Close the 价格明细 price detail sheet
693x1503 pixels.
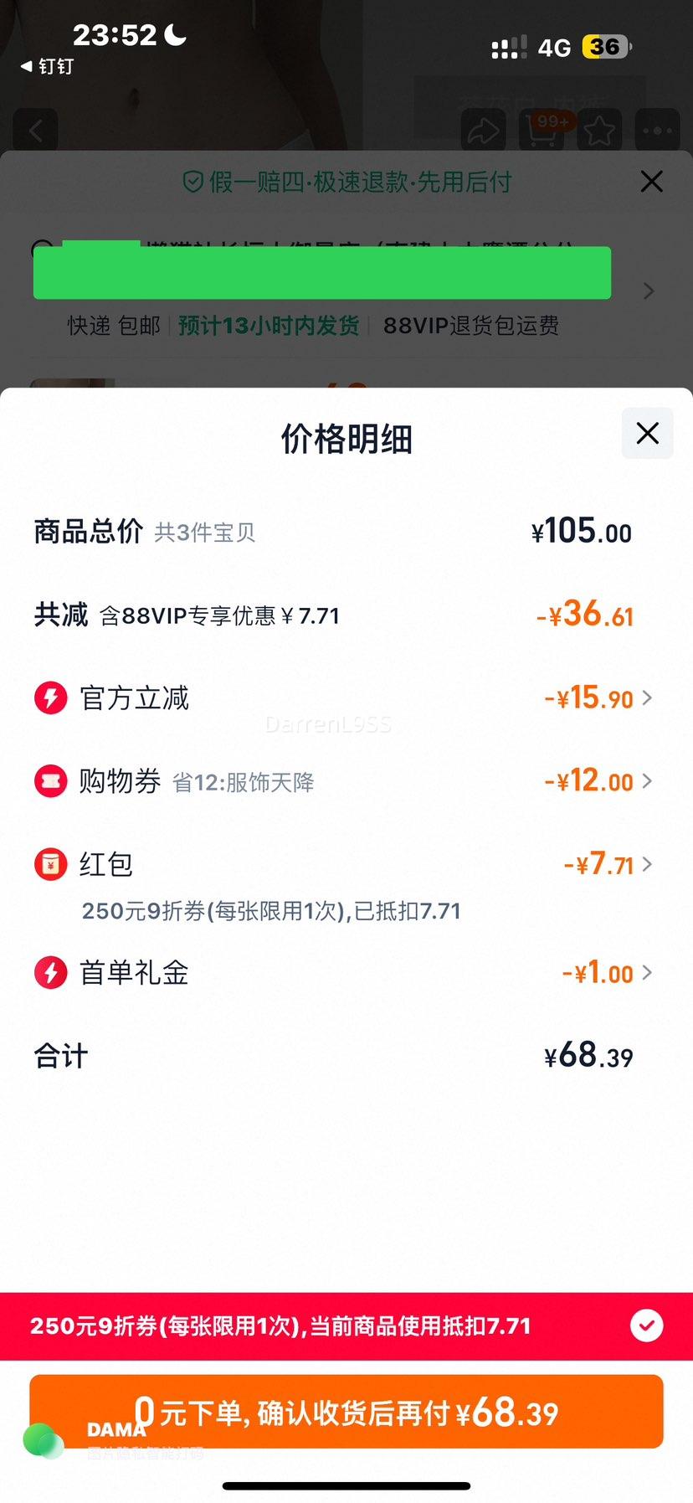(647, 433)
